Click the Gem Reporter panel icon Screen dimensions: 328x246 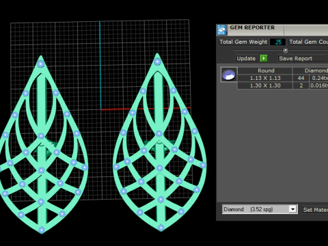[x=221, y=30]
